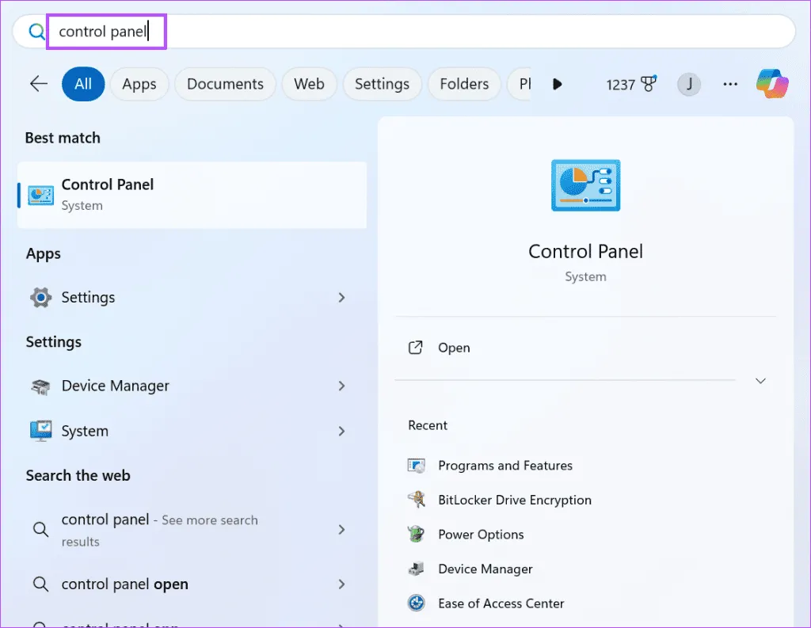Image resolution: width=811 pixels, height=628 pixels.
Task: Select the Web filter tab
Action: tap(309, 84)
